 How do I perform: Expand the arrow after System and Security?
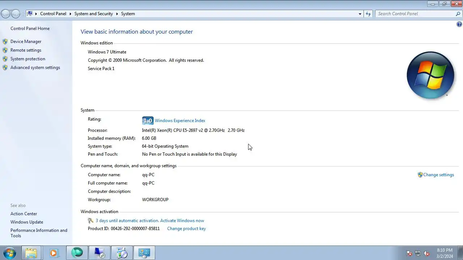click(117, 14)
